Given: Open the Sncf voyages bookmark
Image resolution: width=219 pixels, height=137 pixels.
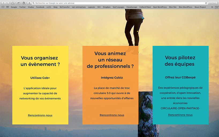Looking at the screenshot, I should [x=118, y=7].
